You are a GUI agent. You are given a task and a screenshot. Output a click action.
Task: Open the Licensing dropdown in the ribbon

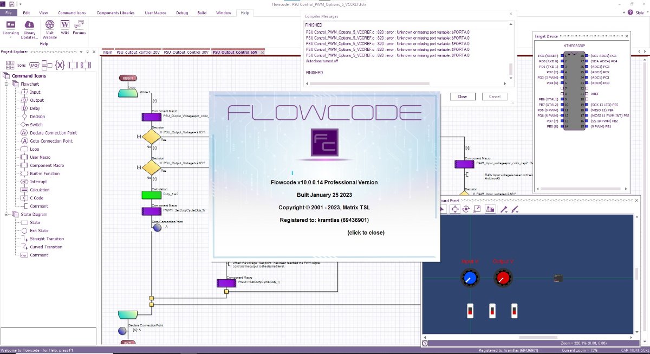[10, 30]
